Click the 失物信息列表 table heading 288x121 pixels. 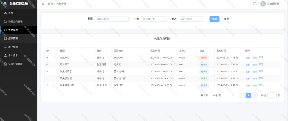[x=162, y=39]
